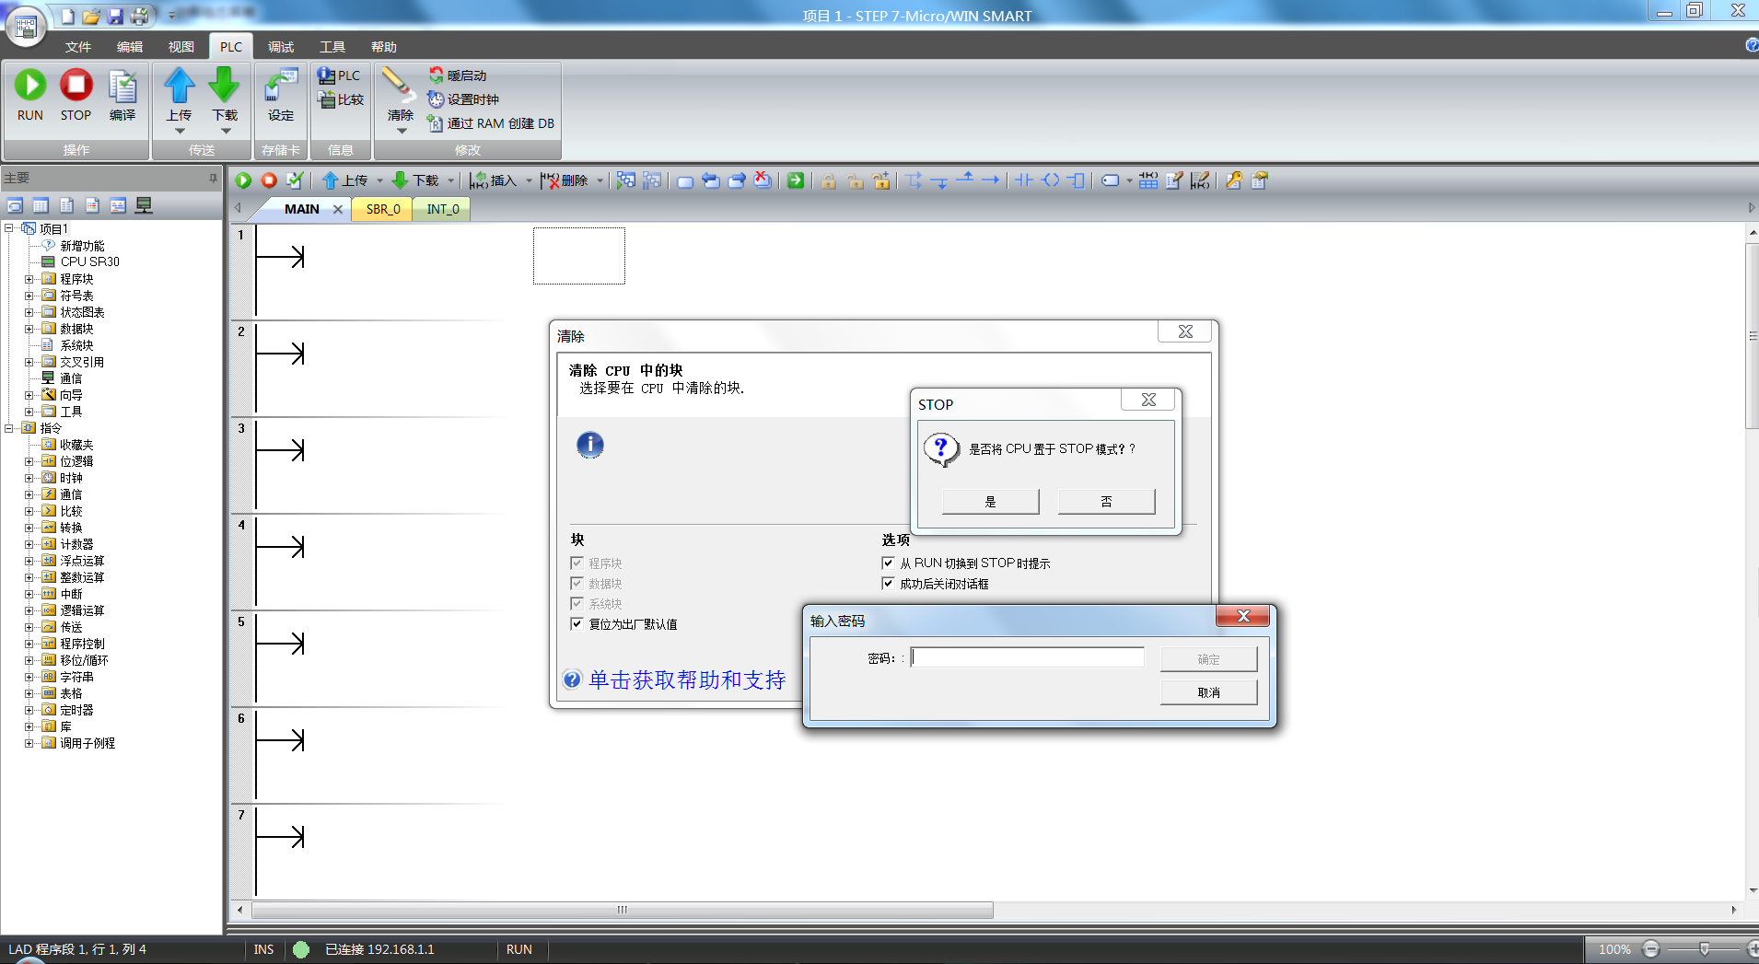Click the 暖启动 warm start icon
Viewport: 1759px width, 964px height.
click(437, 75)
